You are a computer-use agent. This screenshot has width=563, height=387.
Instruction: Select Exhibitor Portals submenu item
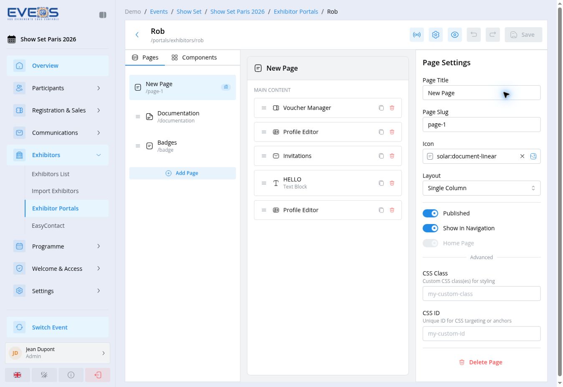(67, 209)
